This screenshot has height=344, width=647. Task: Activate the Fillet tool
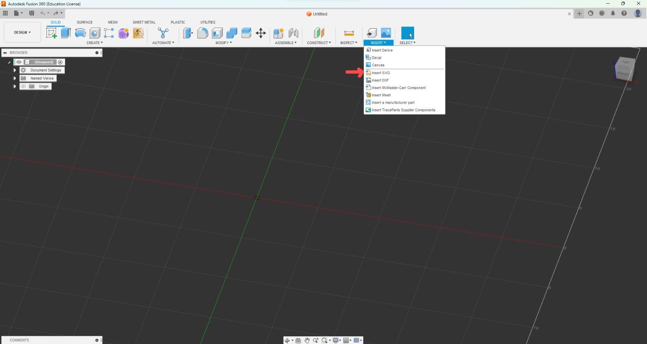tap(203, 33)
